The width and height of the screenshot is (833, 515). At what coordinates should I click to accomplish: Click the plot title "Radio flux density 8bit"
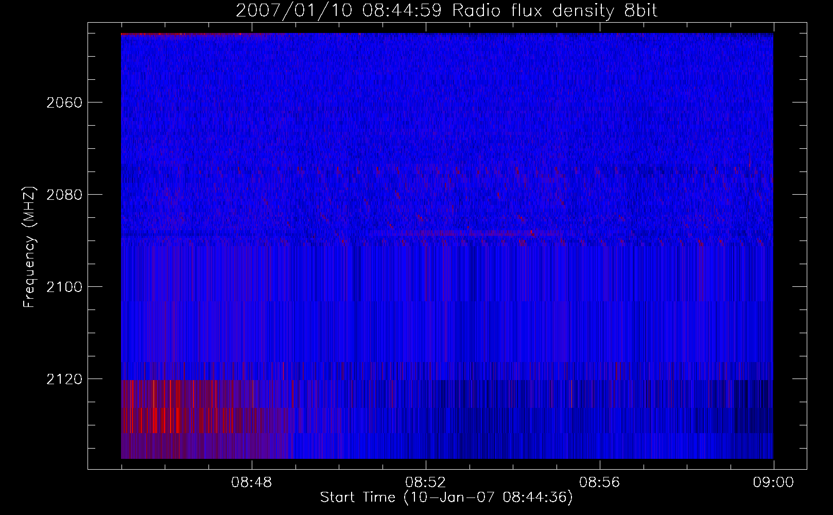coord(554,11)
